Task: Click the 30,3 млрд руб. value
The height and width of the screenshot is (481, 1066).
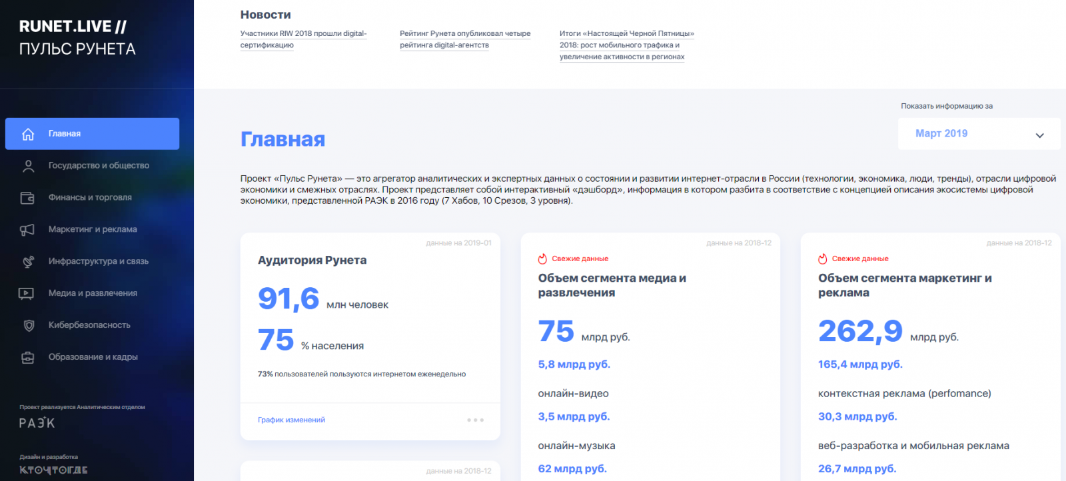Action: click(857, 417)
